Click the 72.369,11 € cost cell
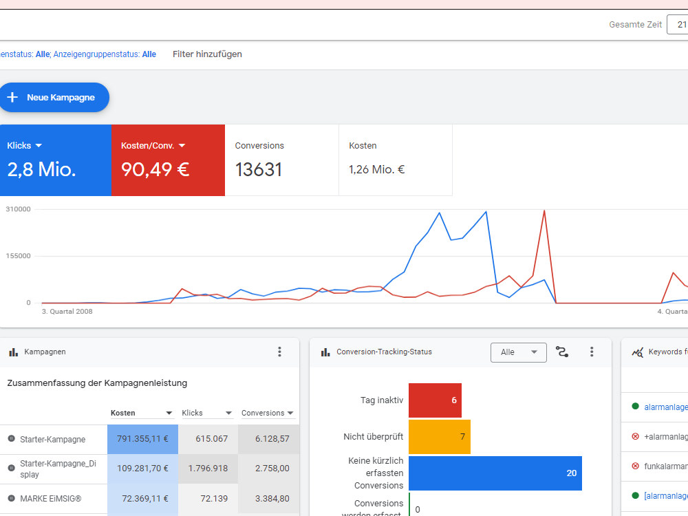This screenshot has height=516, width=688. [142, 499]
